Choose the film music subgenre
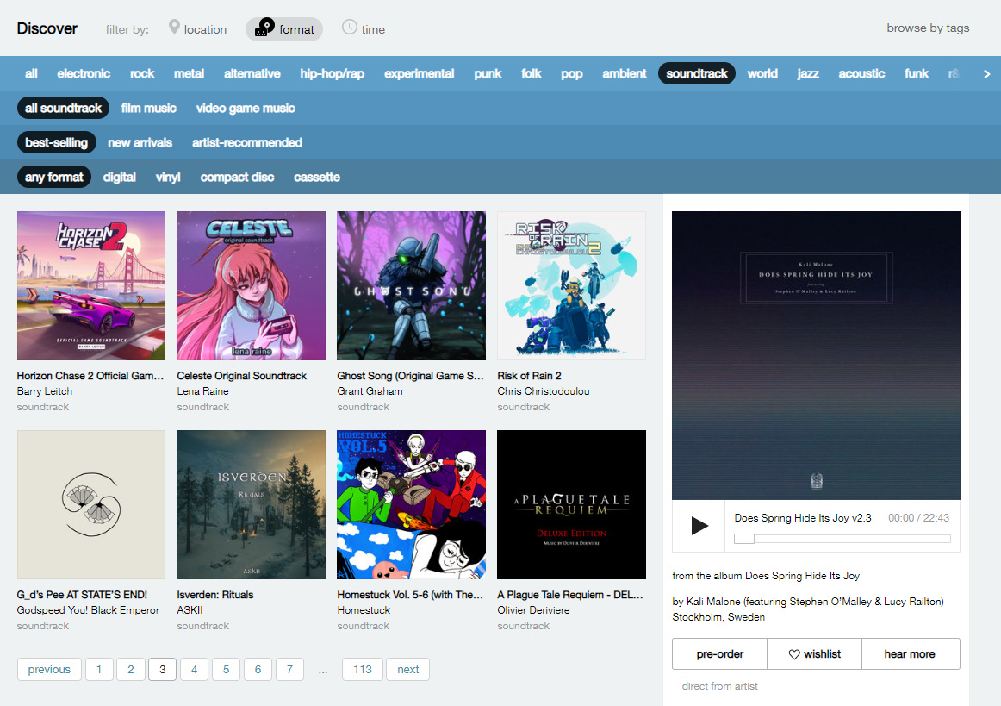1001x706 pixels. pyautogui.click(x=149, y=109)
